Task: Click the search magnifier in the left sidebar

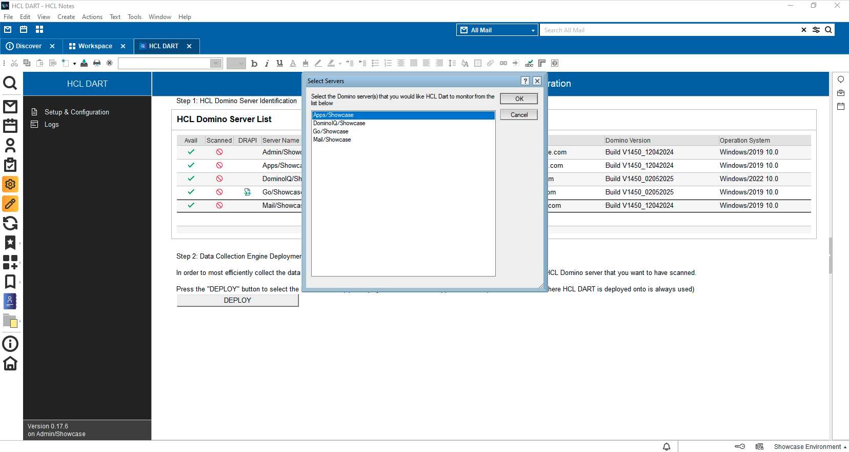Action: pyautogui.click(x=10, y=83)
